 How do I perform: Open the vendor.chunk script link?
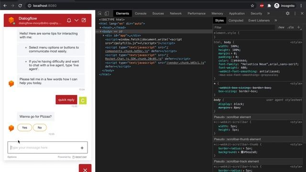tap(186, 63)
